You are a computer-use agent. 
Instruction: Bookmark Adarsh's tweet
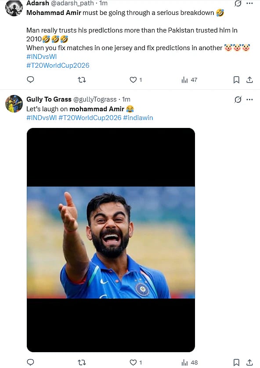(236, 80)
